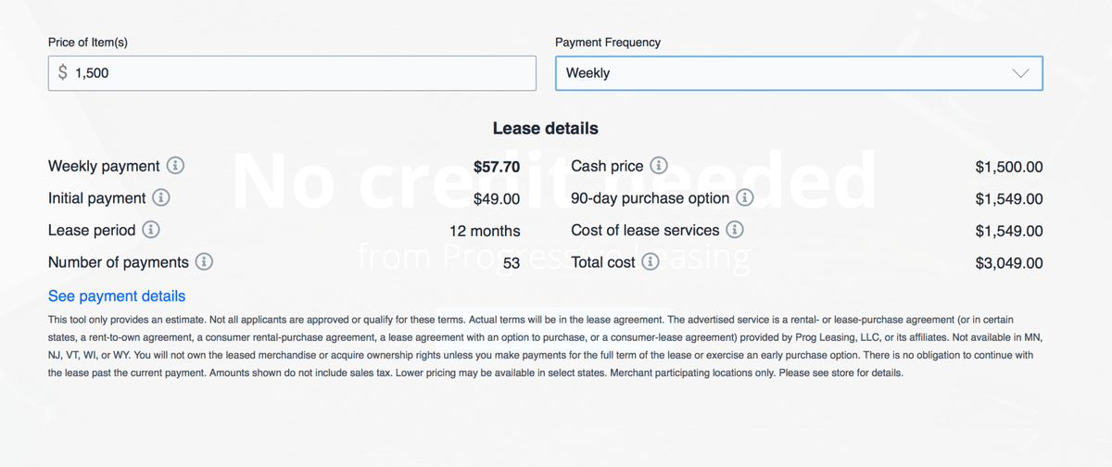Click the Initial payment info icon

coord(161,197)
